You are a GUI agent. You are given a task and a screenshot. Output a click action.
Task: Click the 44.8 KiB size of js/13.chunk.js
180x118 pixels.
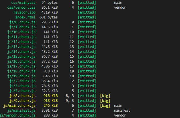[50, 47]
